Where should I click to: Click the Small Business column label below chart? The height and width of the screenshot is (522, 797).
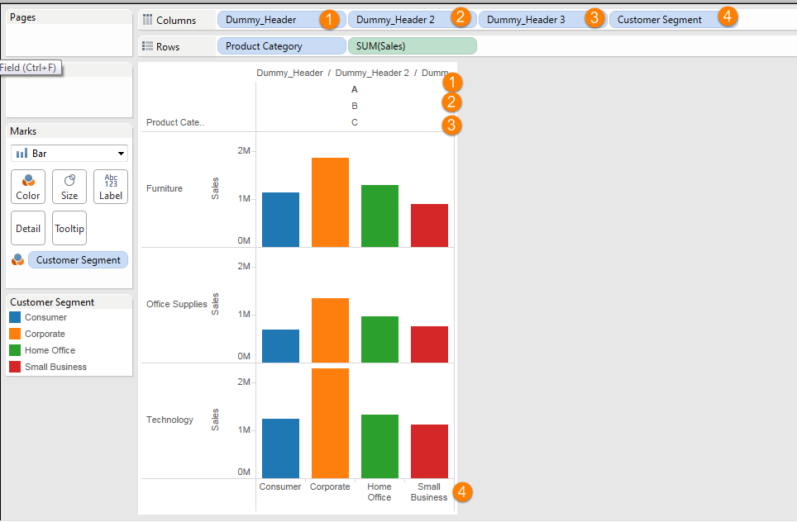click(x=429, y=492)
